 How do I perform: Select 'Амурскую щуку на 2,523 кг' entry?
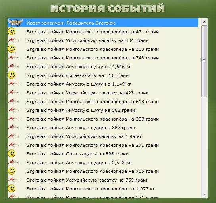pos(103,163)
